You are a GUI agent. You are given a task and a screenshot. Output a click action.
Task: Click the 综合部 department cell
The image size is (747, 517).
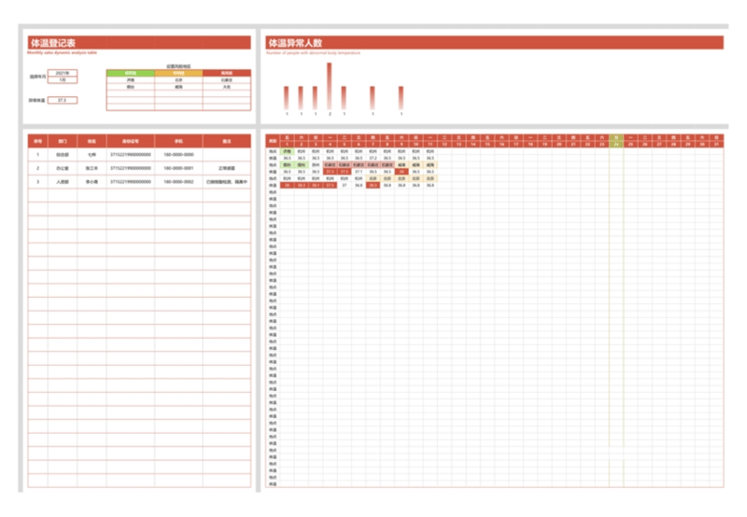coord(63,155)
